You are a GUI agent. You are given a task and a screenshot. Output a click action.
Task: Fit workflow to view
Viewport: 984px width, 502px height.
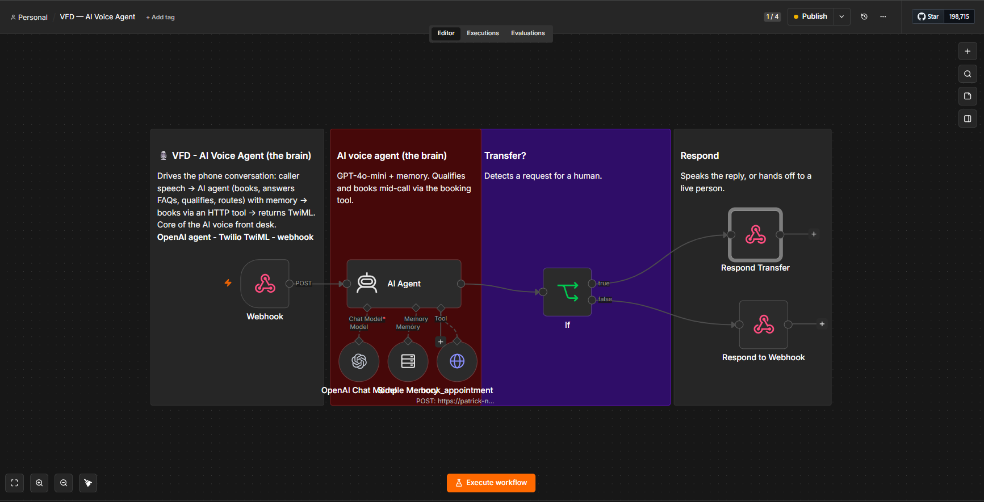point(15,483)
